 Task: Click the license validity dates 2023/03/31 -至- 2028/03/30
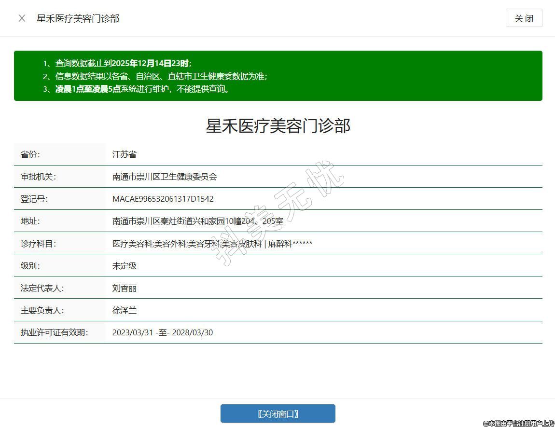(162, 332)
